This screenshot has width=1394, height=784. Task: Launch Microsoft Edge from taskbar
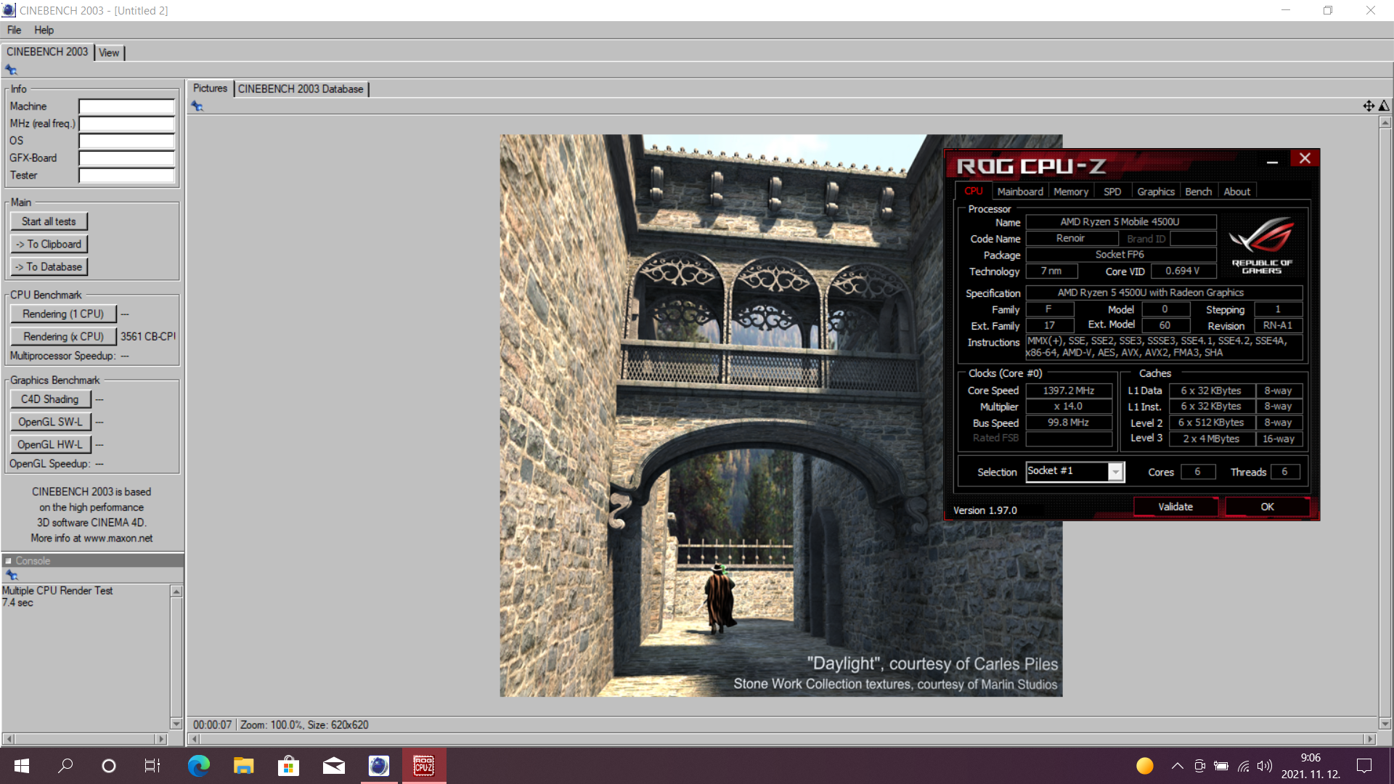click(198, 766)
